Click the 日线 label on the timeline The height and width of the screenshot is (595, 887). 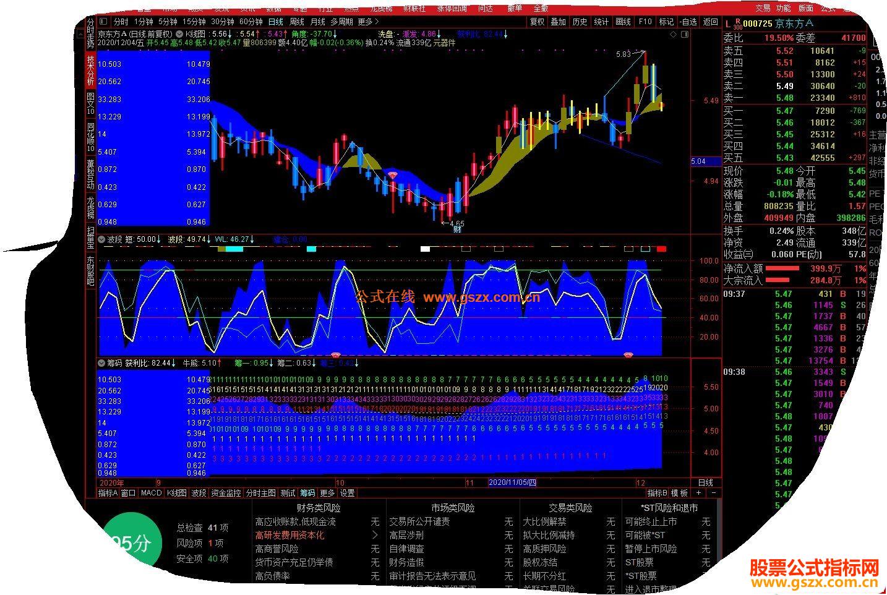pos(705,482)
